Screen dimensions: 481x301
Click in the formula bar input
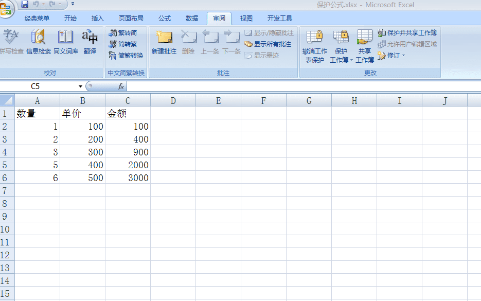304,86
